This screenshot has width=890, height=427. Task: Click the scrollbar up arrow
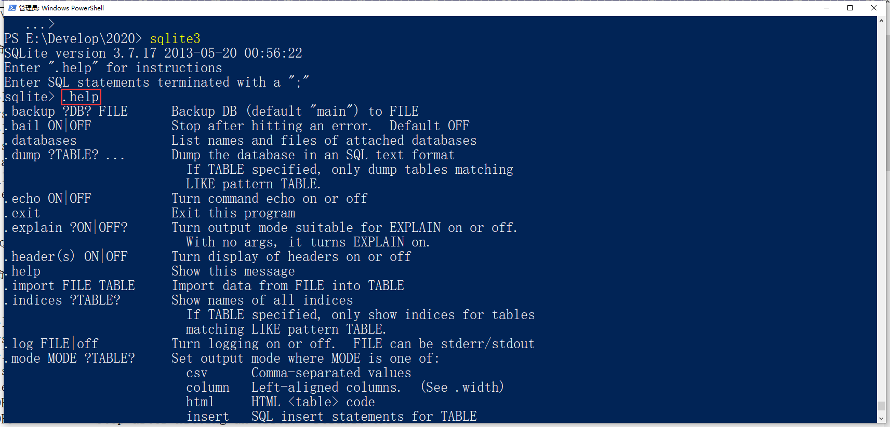(881, 21)
